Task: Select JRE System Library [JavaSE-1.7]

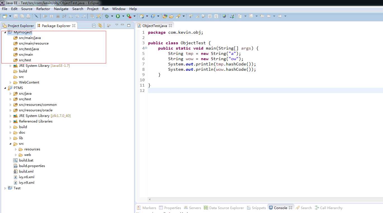Action: coord(41,66)
